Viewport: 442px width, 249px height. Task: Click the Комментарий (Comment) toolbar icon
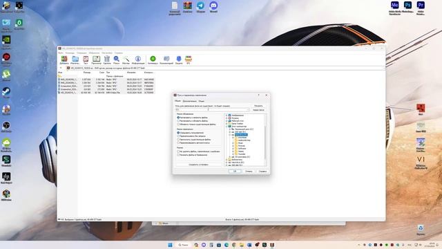point(166,60)
